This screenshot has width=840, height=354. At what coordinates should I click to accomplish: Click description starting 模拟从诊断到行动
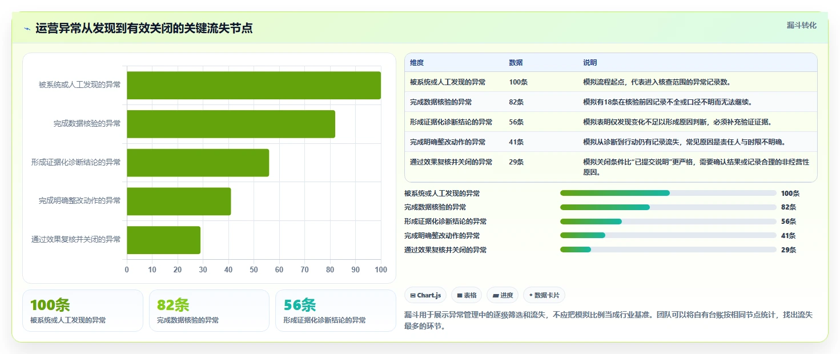coord(684,142)
